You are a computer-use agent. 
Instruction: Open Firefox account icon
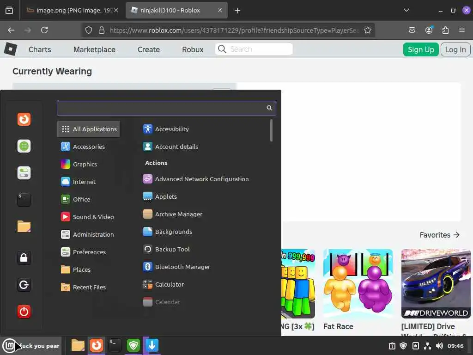[x=429, y=30]
